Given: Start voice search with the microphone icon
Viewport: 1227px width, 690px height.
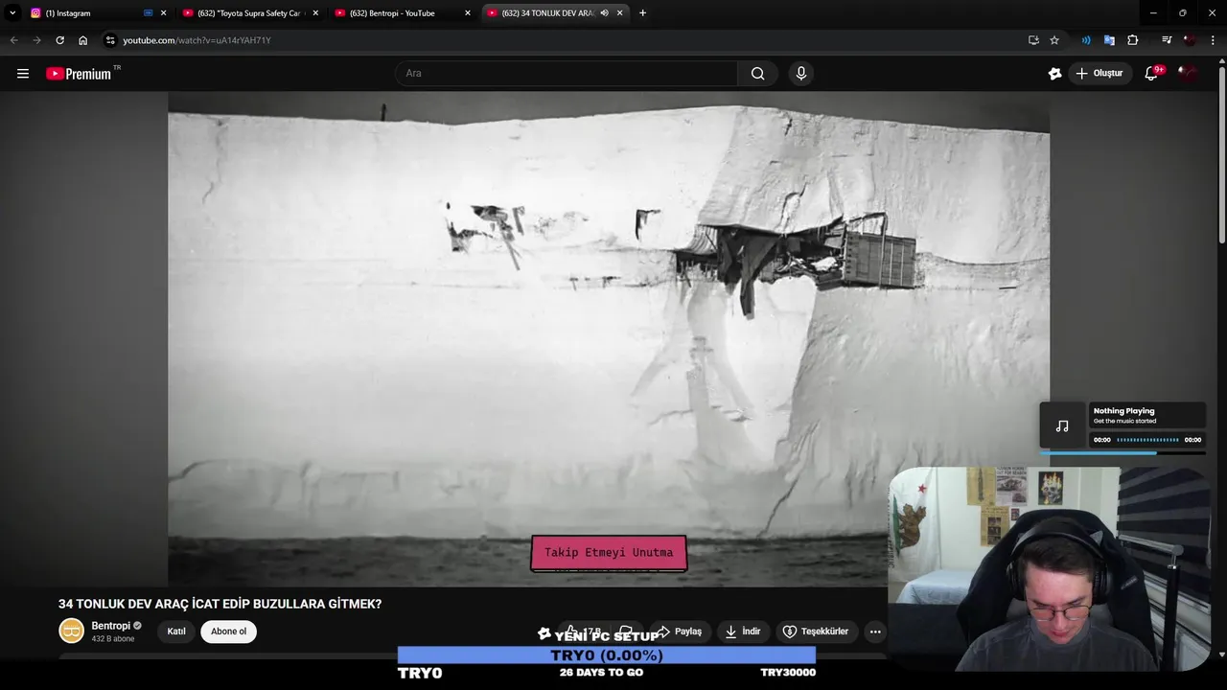Looking at the screenshot, I should click(x=801, y=74).
